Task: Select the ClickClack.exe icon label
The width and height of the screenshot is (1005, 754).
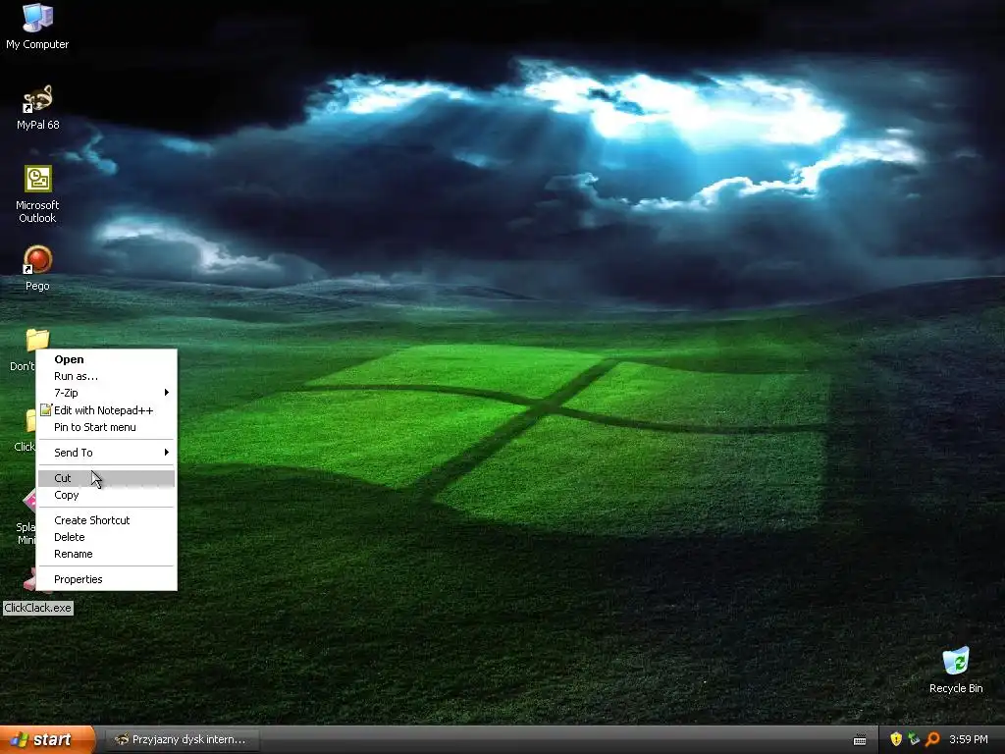Action: pyautogui.click(x=38, y=608)
